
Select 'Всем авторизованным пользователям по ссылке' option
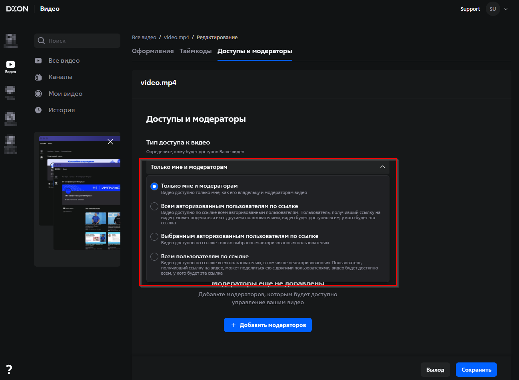pyautogui.click(x=154, y=206)
